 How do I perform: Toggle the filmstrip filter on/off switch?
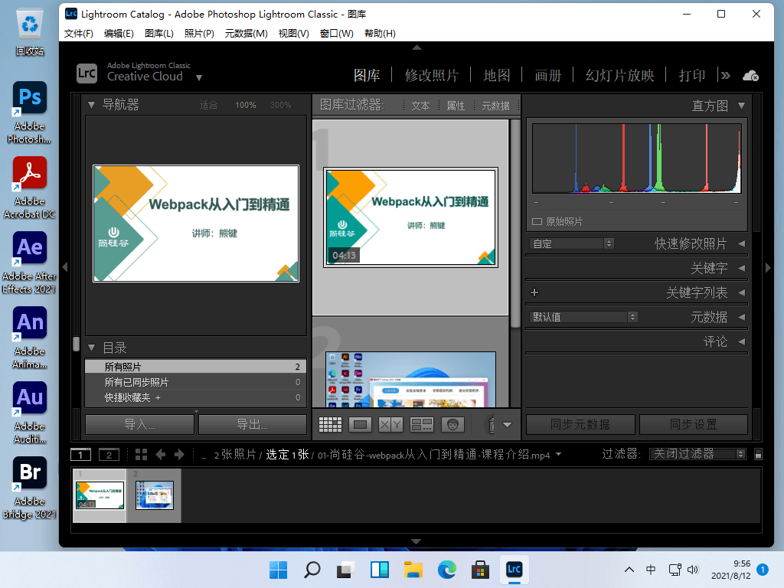coord(758,454)
